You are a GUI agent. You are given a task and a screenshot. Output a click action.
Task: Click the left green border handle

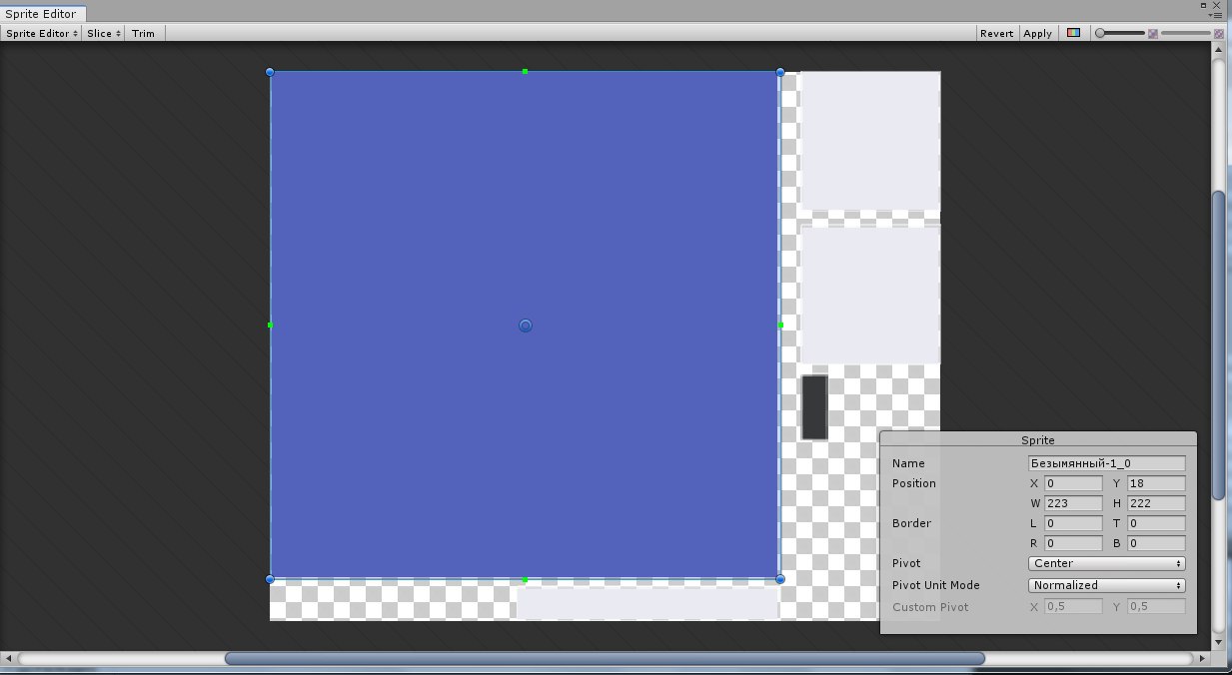click(270, 326)
